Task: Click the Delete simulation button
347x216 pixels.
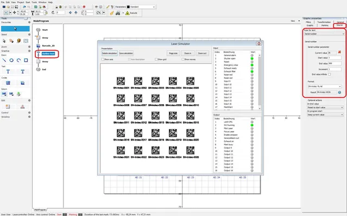Action: (x=109, y=53)
